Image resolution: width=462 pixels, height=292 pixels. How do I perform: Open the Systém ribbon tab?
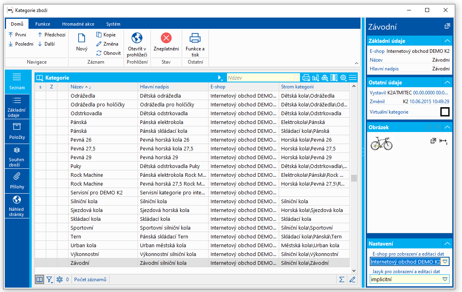pos(113,24)
